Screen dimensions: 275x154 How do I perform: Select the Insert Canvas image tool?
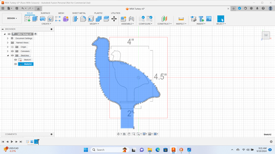[209, 19]
